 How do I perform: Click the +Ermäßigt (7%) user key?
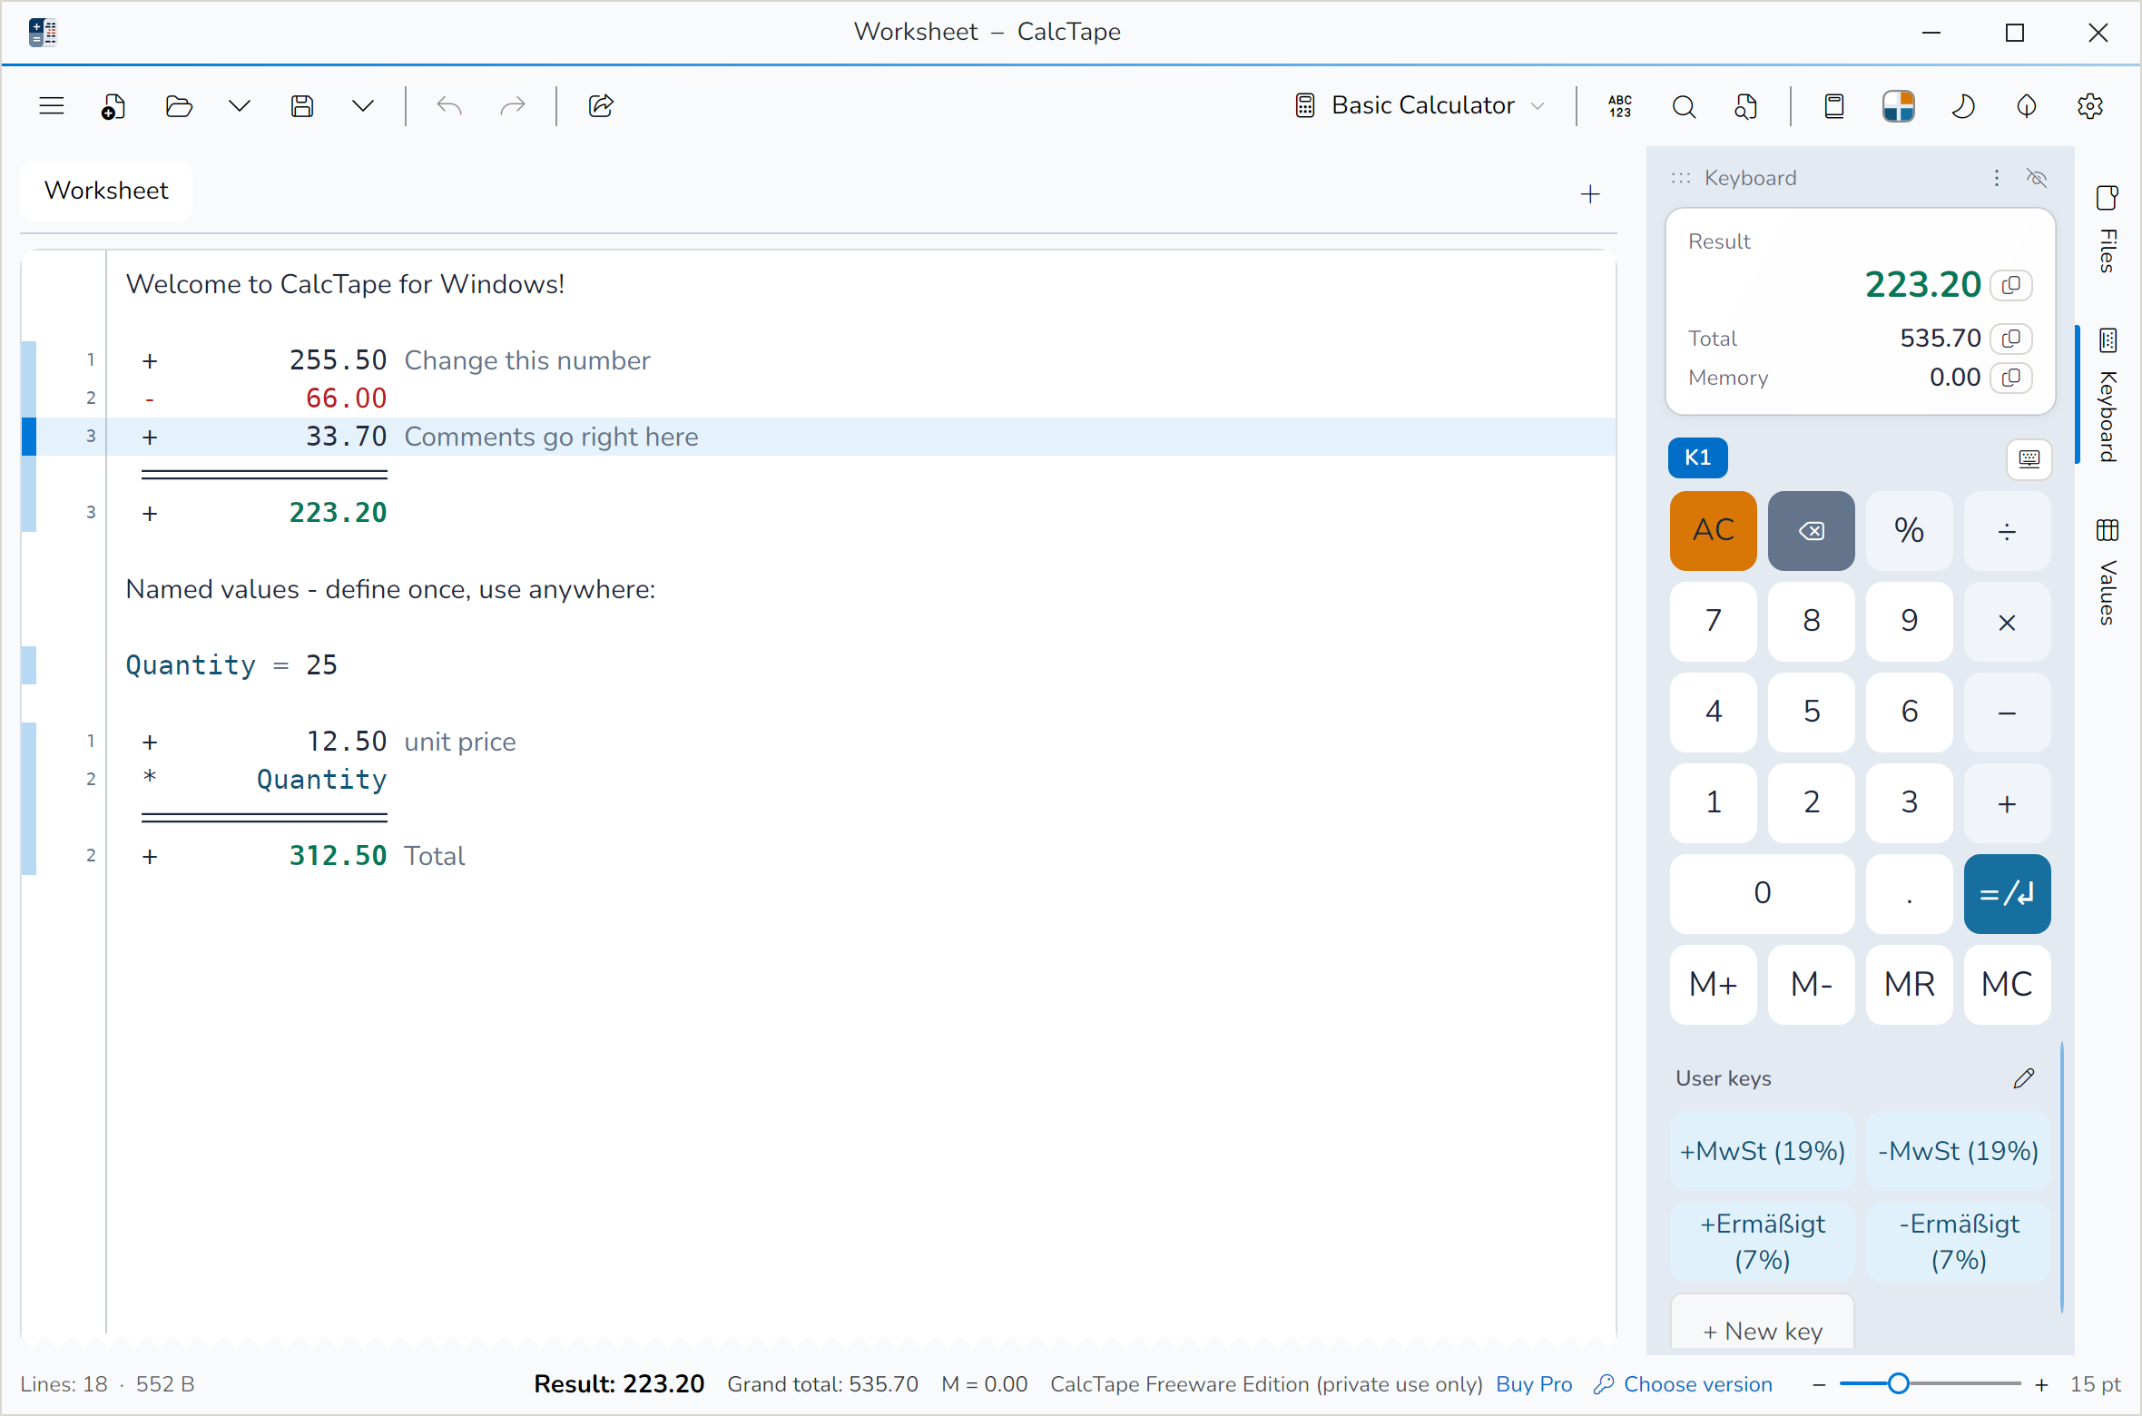[1763, 1242]
